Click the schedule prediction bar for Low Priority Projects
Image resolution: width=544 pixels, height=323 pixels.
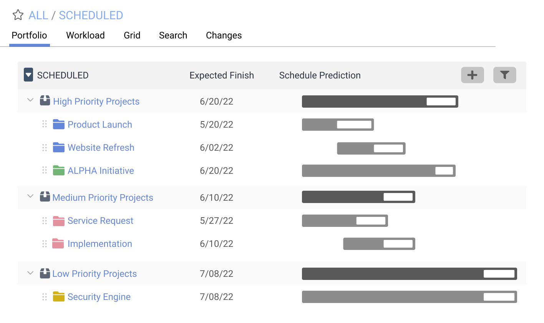pyautogui.click(x=408, y=273)
